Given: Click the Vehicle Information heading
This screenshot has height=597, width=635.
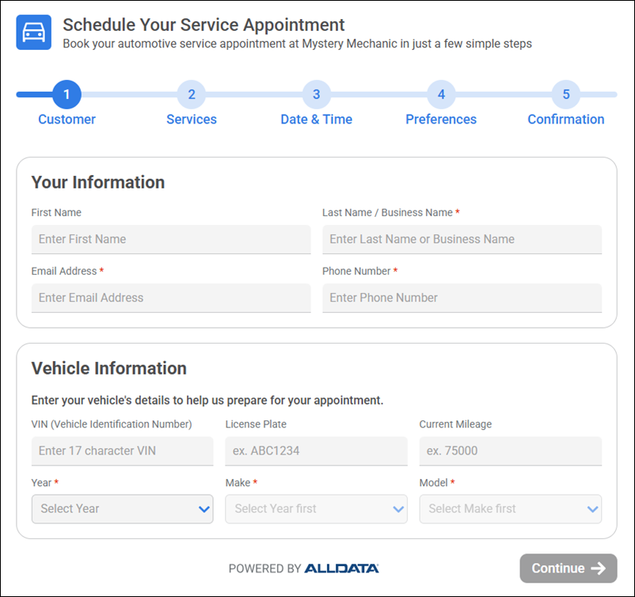Looking at the screenshot, I should (x=109, y=368).
